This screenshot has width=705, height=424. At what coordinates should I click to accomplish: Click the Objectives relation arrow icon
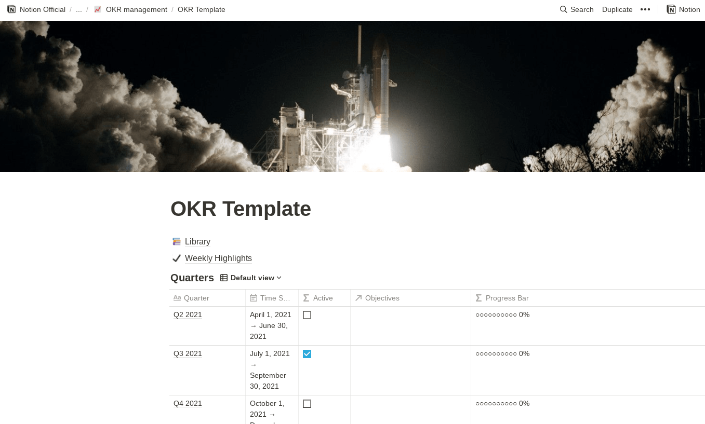(x=358, y=298)
